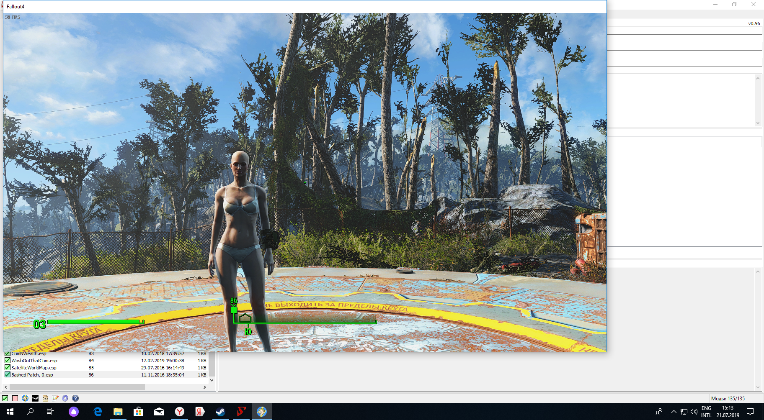Click the pink square icon in bottom toolbar
The height and width of the screenshot is (420, 764).
15,398
